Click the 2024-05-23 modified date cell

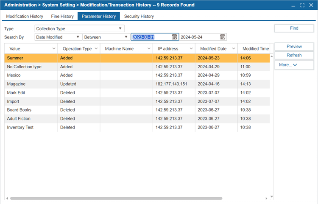[x=216, y=58]
